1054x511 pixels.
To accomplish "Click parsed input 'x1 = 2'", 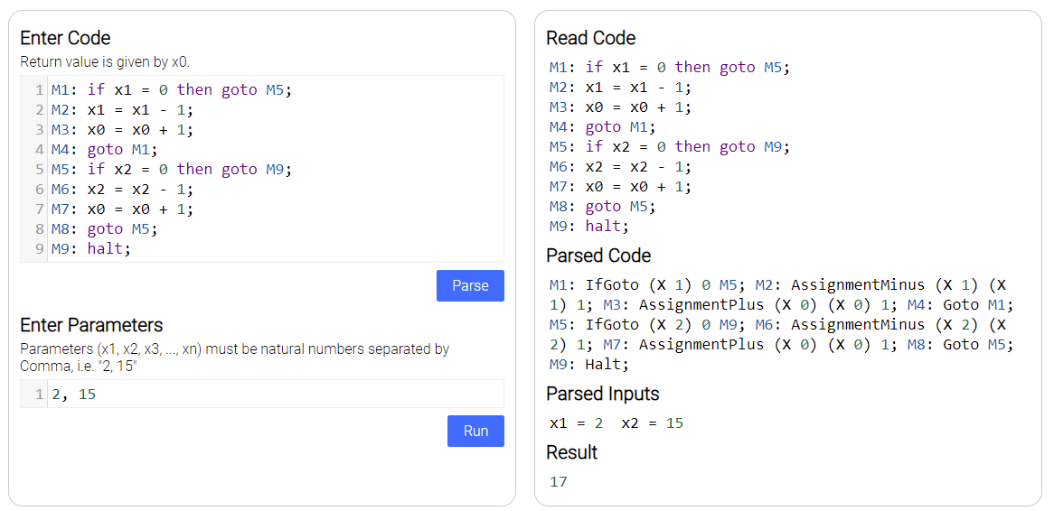I will [576, 423].
